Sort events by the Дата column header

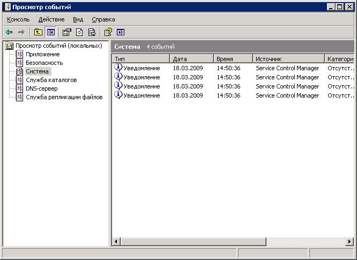tap(191, 59)
